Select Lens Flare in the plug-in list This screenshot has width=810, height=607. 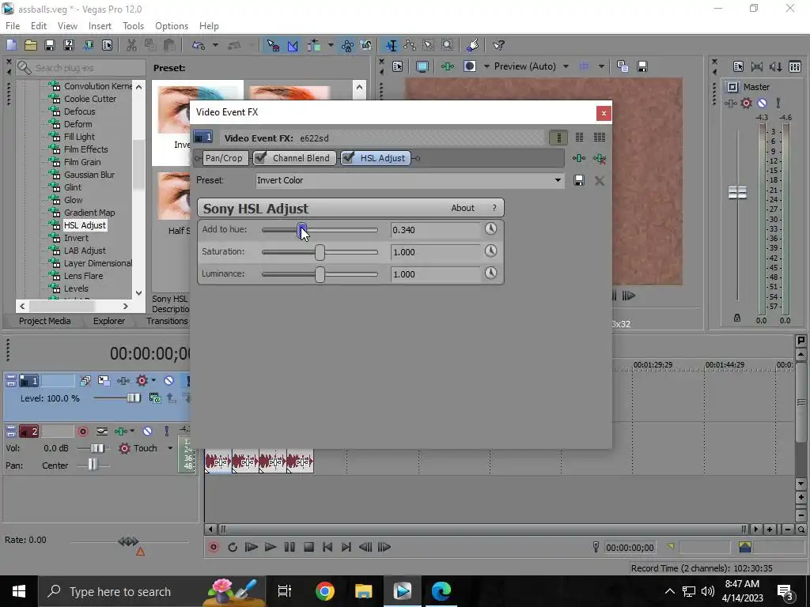click(83, 276)
